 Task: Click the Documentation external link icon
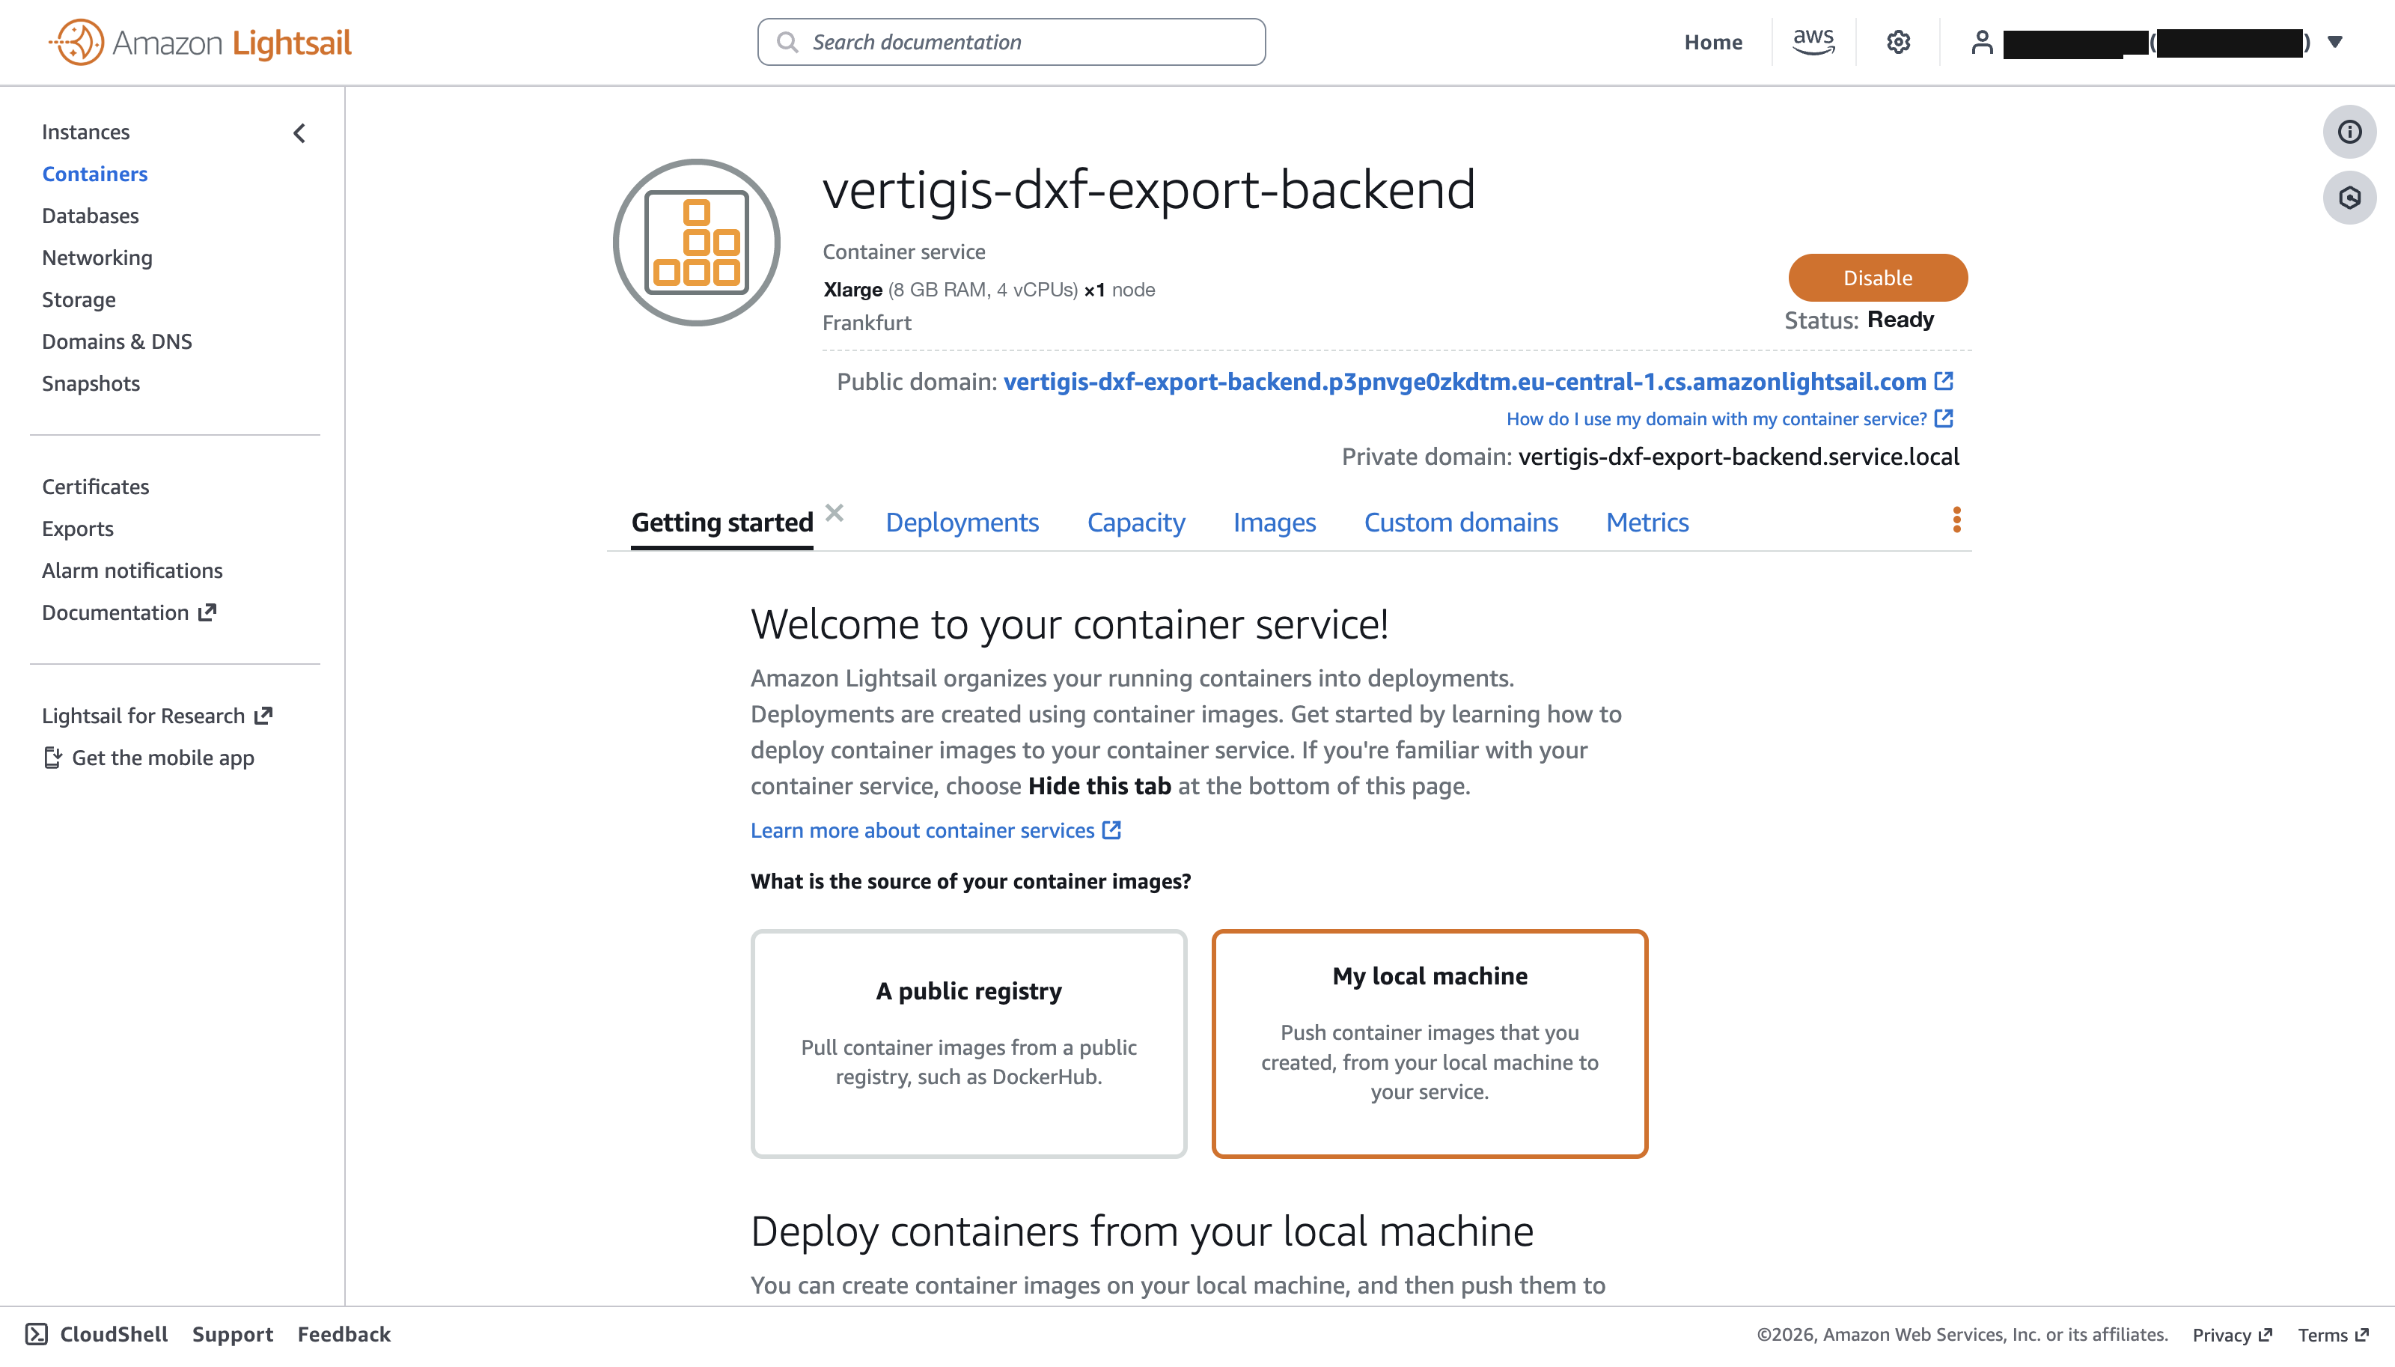207,612
